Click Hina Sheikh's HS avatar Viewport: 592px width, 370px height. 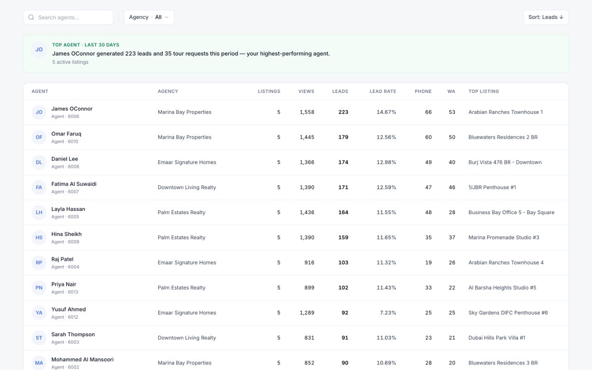[x=39, y=238]
